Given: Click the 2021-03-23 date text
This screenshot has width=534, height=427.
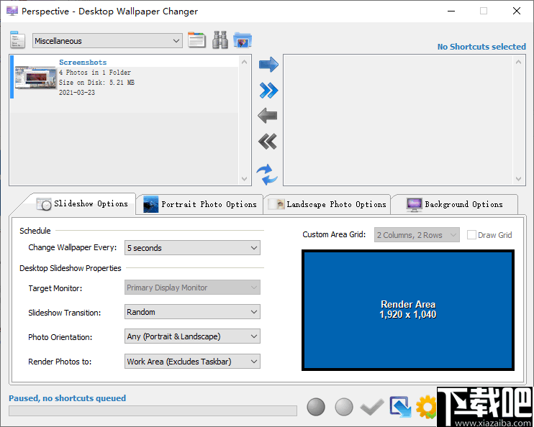Looking at the screenshot, I should pos(77,93).
